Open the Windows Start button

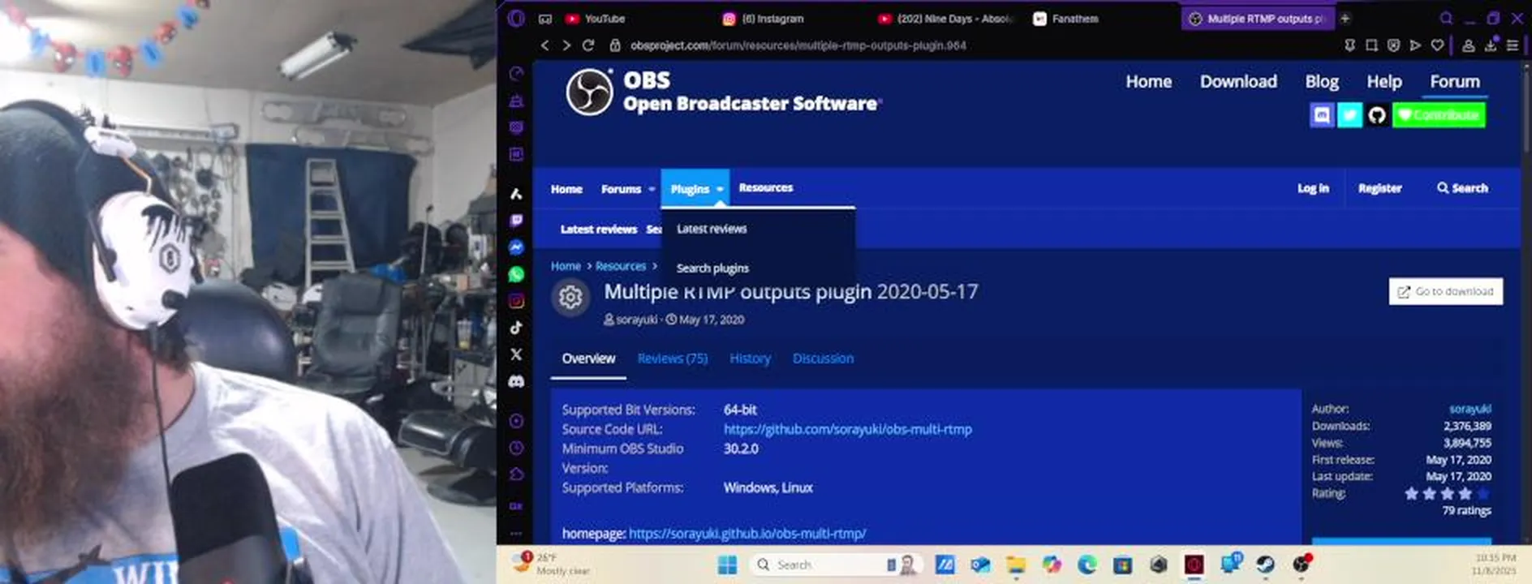pyautogui.click(x=727, y=565)
